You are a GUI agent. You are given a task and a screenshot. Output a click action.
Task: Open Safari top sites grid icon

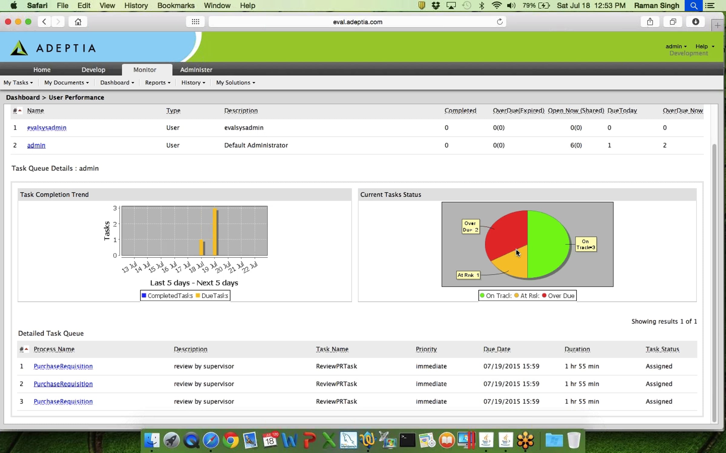(x=195, y=22)
